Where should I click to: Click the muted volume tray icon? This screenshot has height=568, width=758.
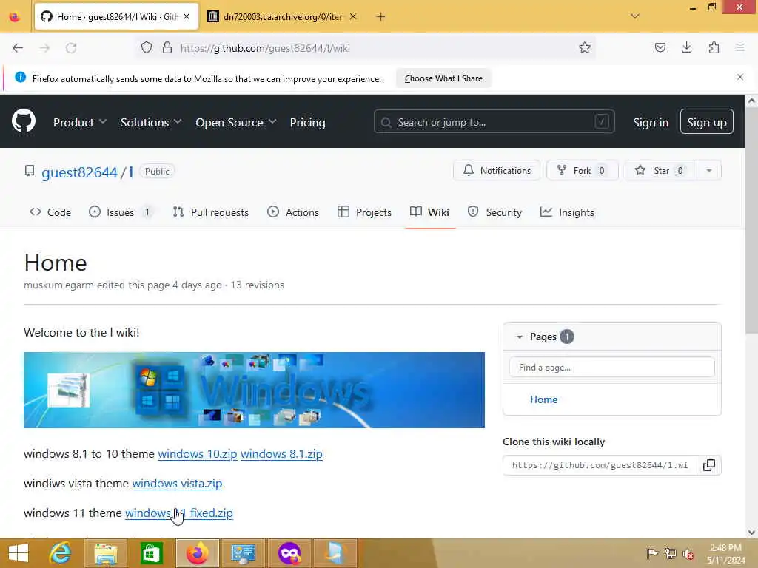point(688,553)
